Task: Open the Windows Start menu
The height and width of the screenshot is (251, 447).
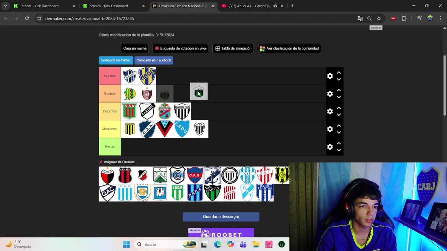Action: pos(126,244)
